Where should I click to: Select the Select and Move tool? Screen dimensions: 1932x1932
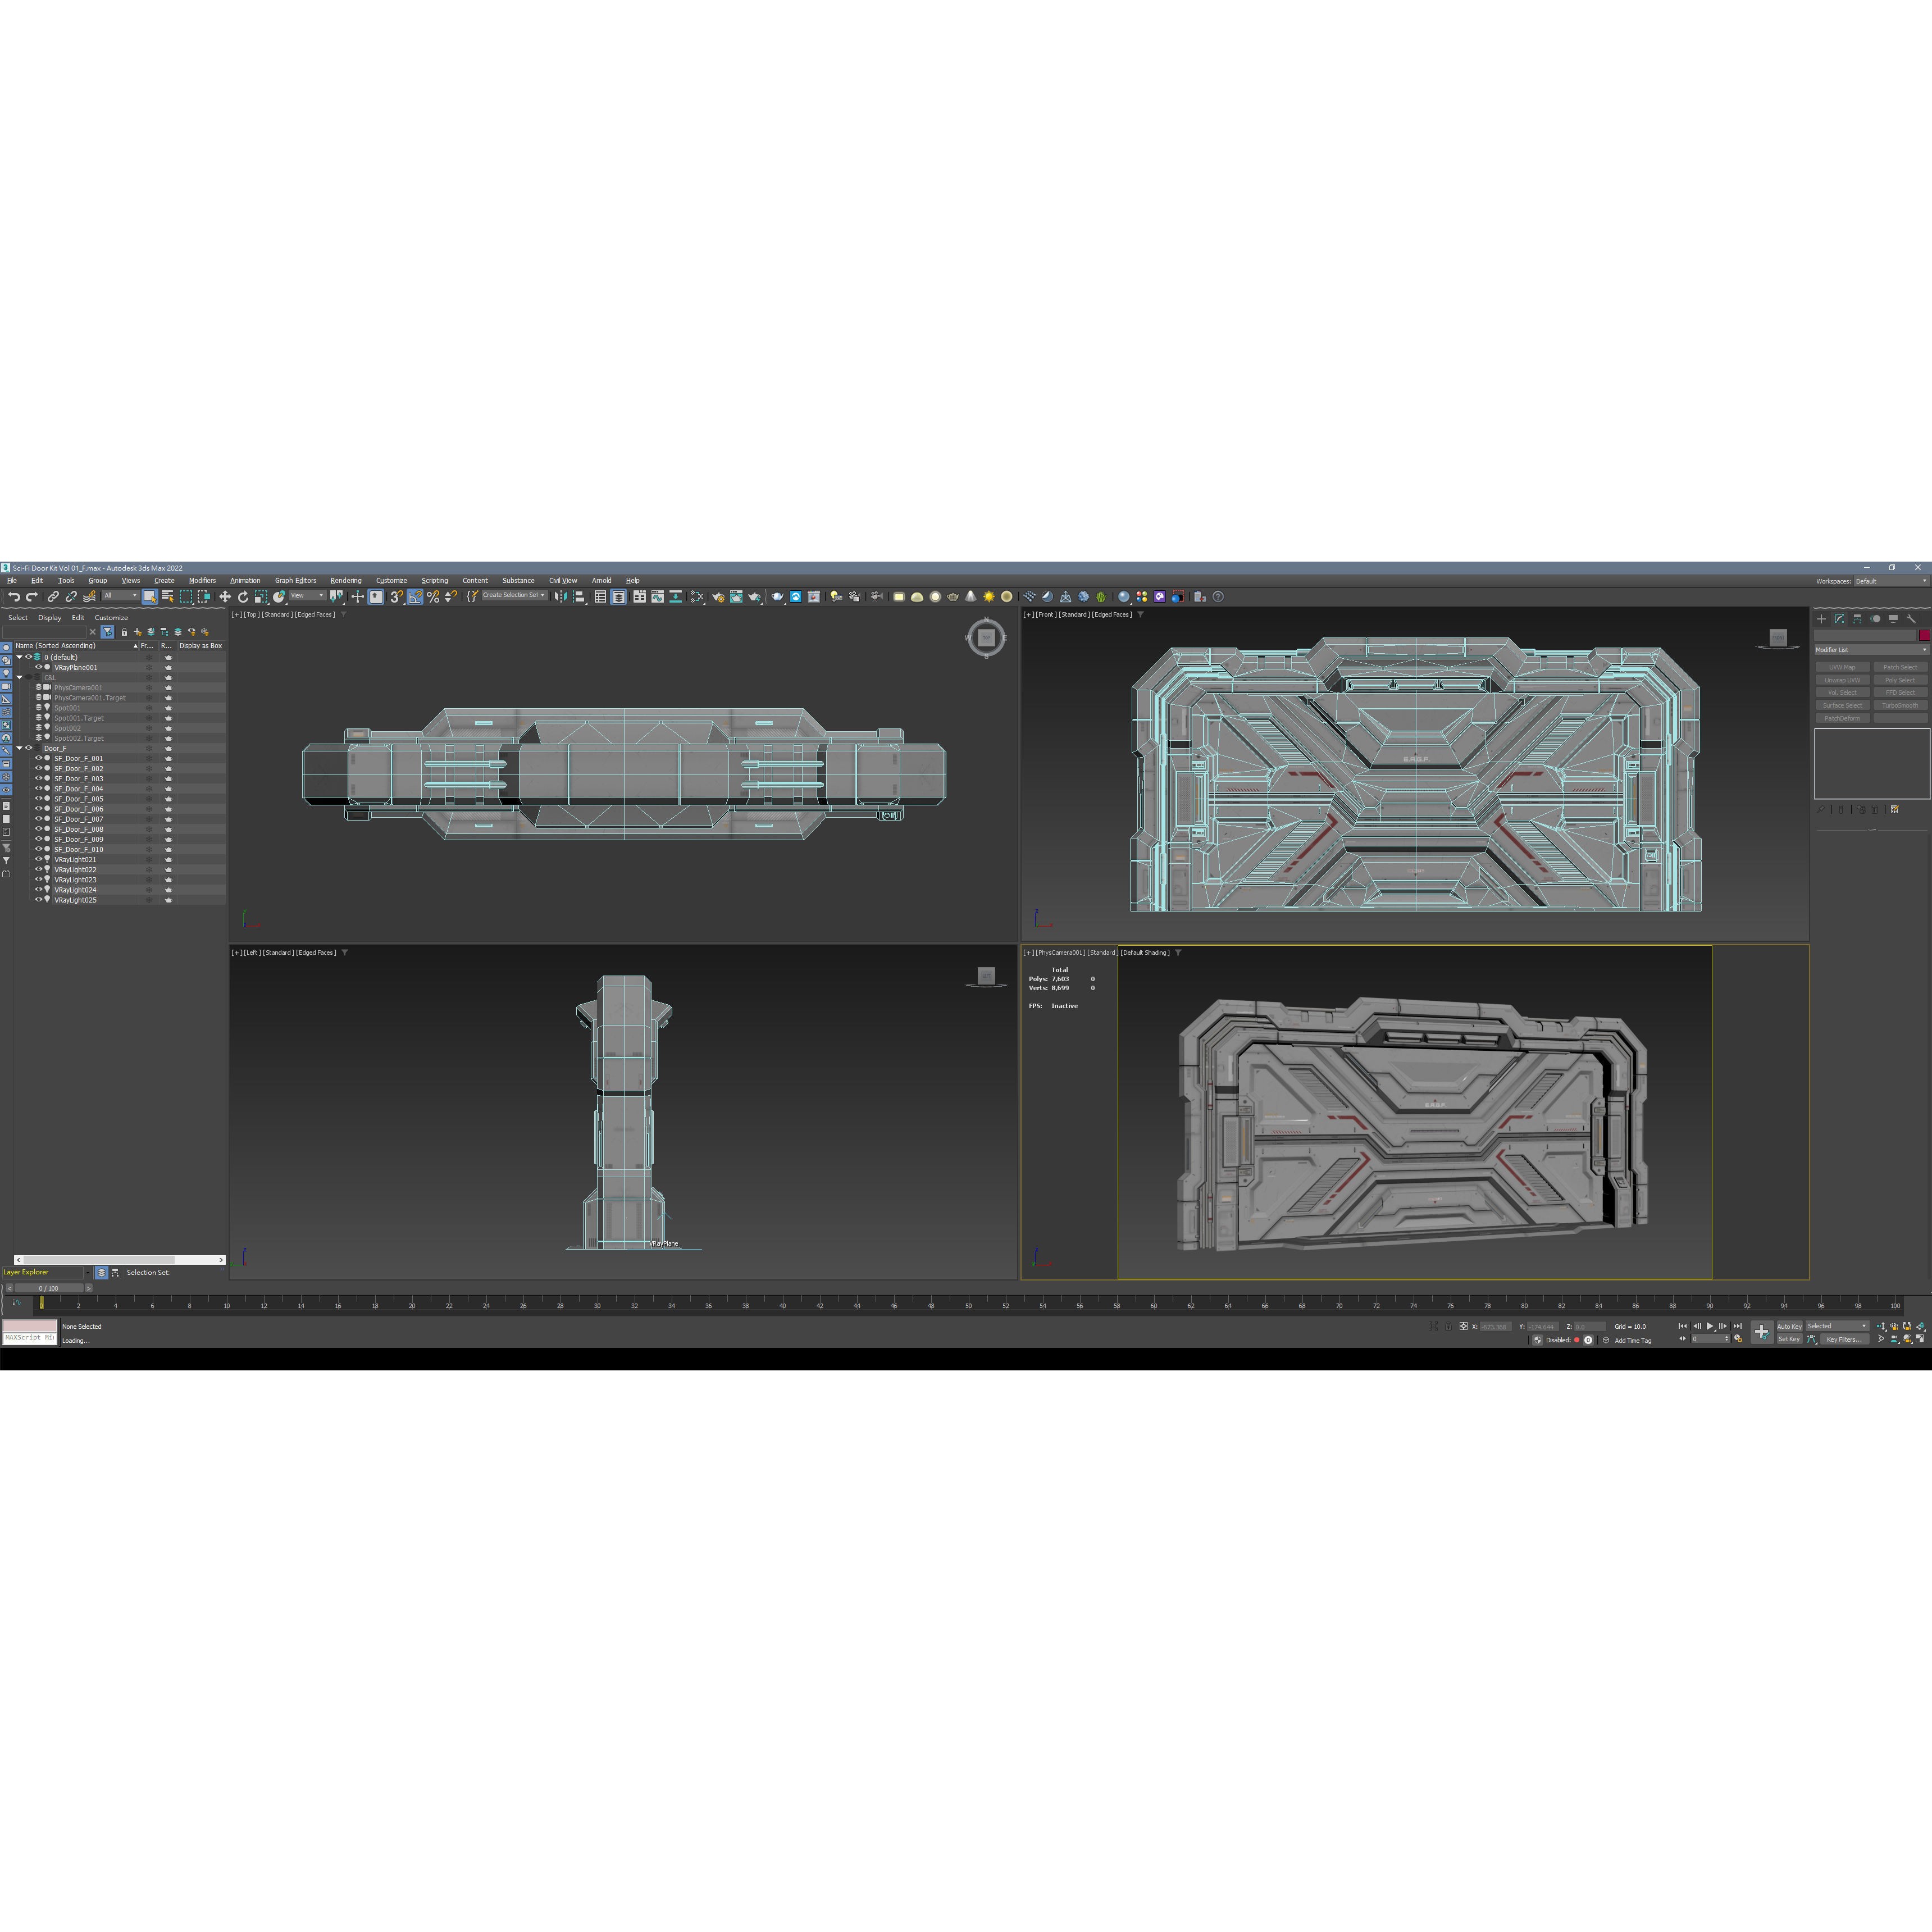click(x=225, y=598)
